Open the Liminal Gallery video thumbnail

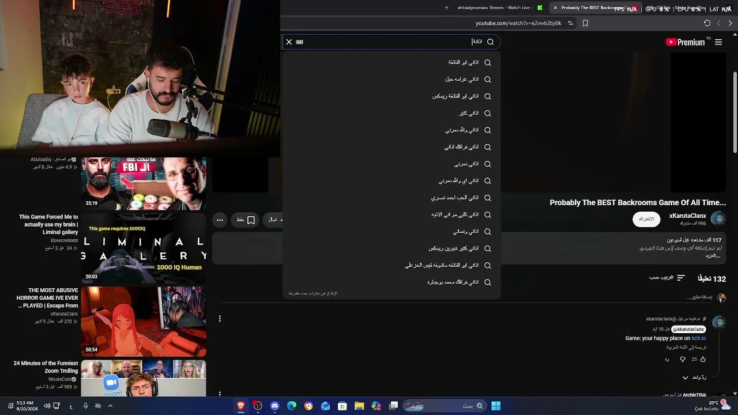click(x=144, y=248)
